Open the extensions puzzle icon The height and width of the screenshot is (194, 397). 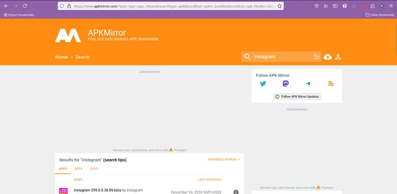click(x=373, y=6)
